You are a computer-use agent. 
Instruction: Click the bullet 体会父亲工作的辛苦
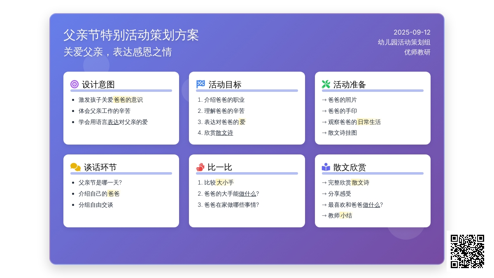[105, 111]
